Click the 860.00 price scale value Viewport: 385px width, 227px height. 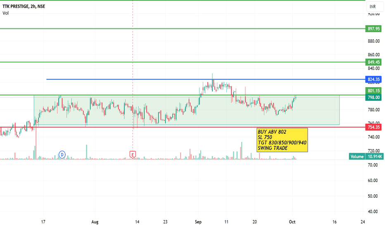(x=374, y=55)
